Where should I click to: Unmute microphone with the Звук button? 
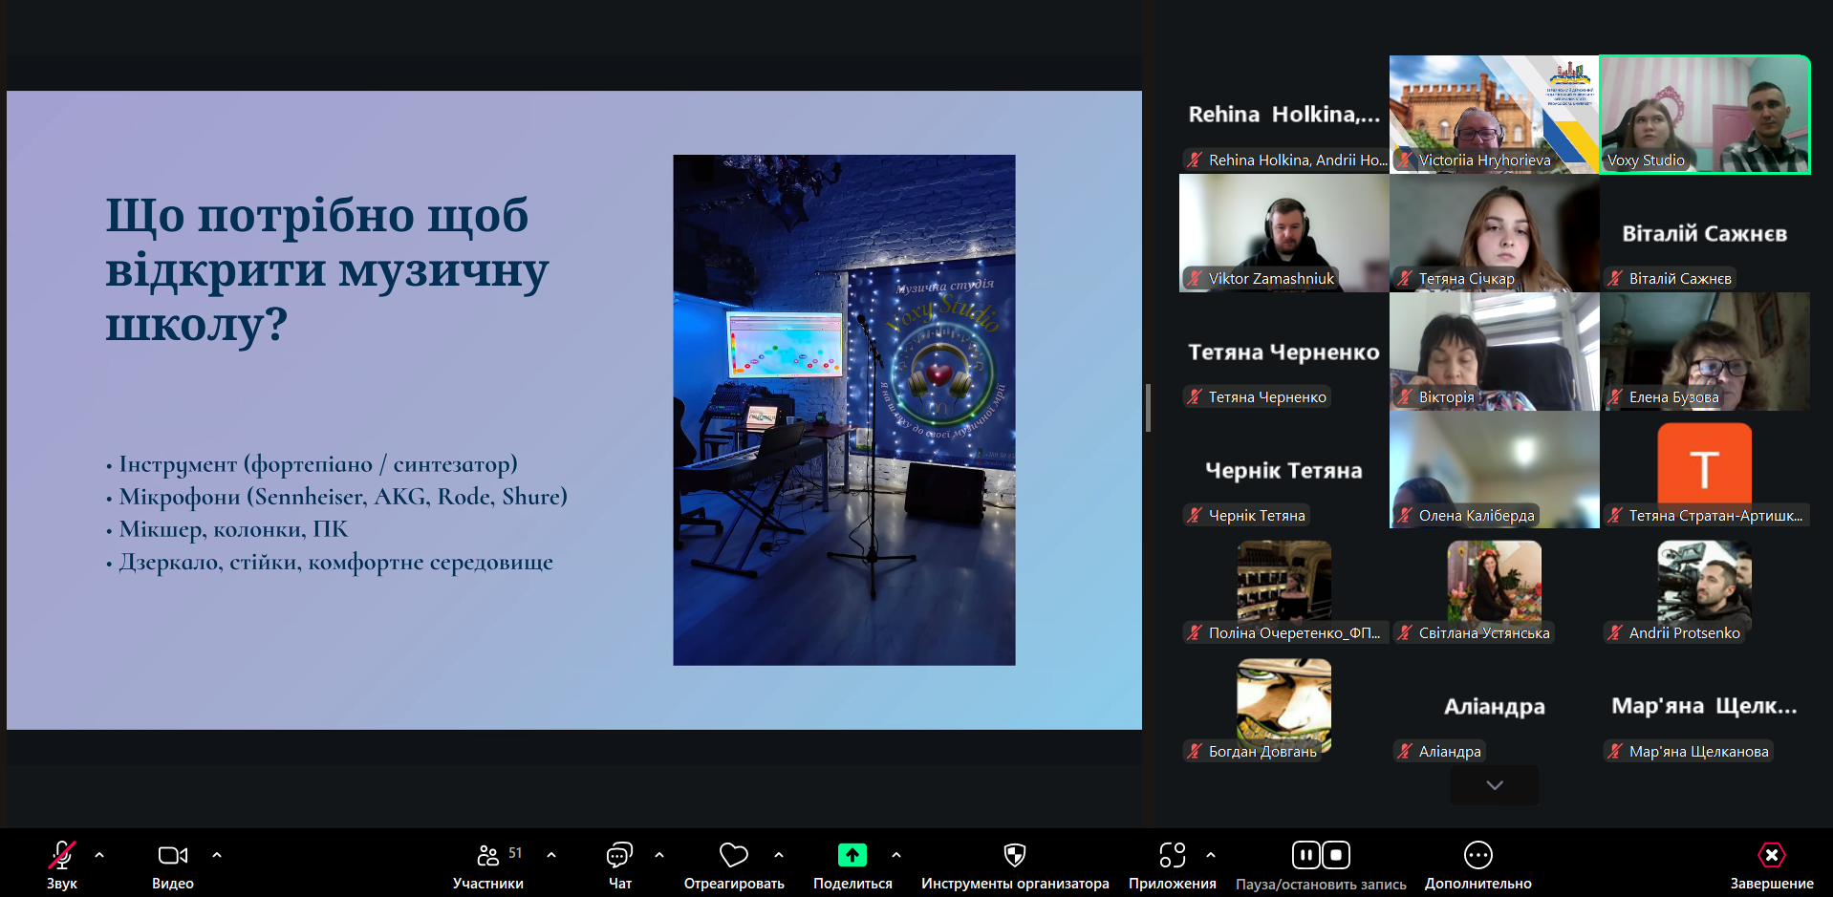pyautogui.click(x=62, y=856)
